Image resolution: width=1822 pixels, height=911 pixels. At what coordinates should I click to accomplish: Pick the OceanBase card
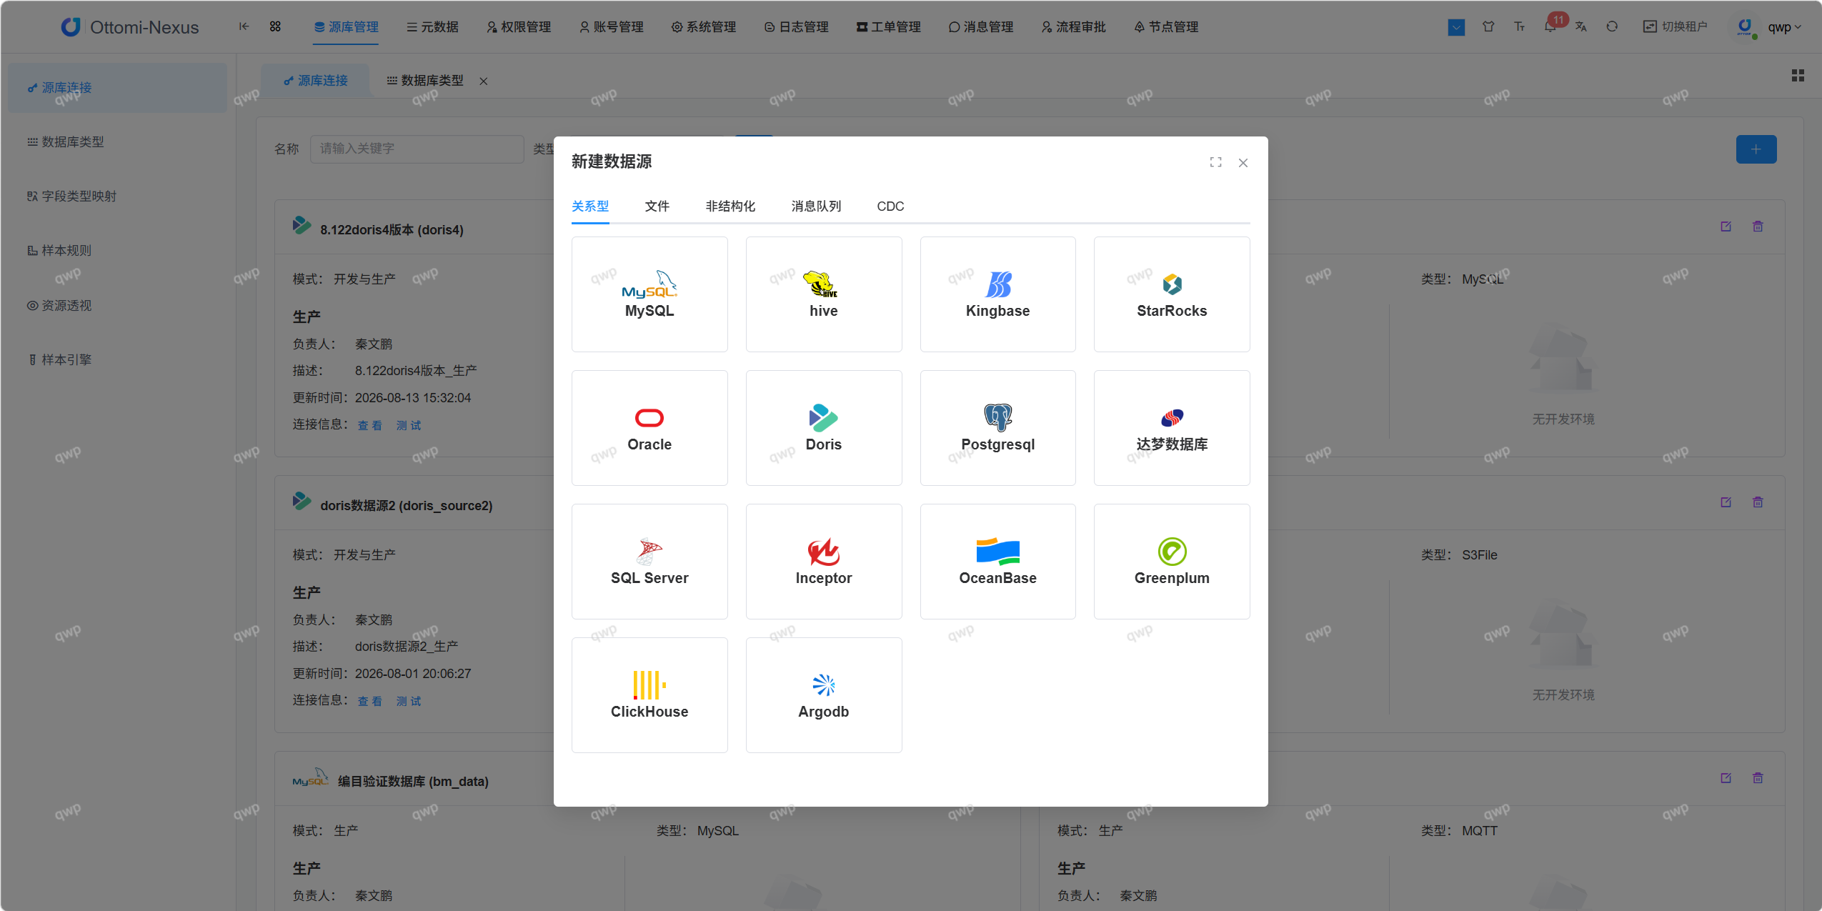[997, 562]
